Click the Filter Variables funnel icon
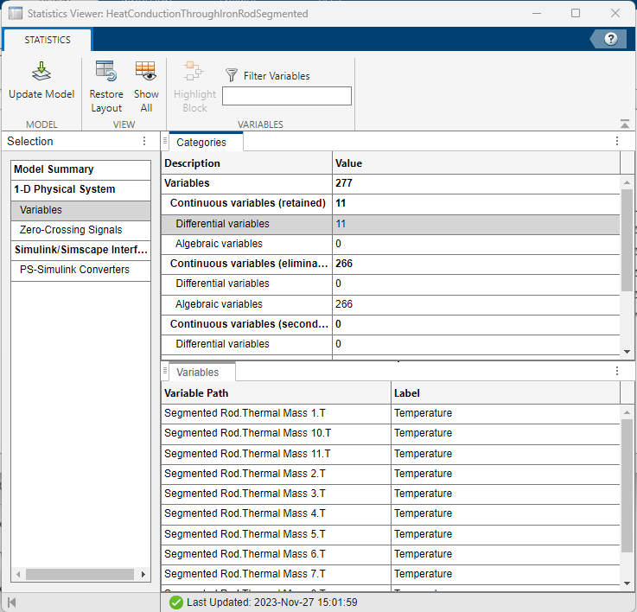The image size is (637, 612). pyautogui.click(x=232, y=75)
